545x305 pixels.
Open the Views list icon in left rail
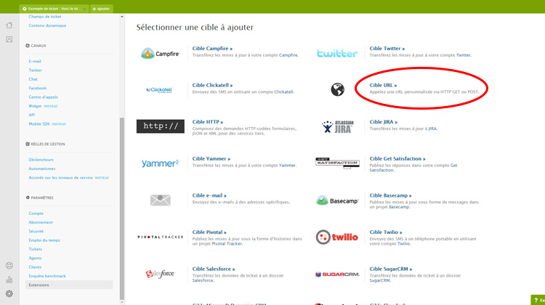[x=9, y=39]
